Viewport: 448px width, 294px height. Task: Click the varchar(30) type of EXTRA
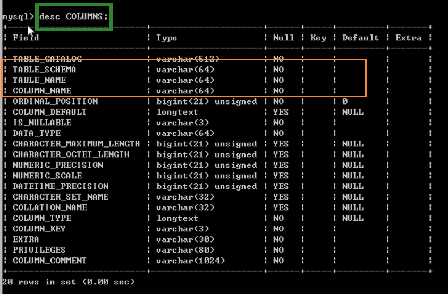pos(185,239)
